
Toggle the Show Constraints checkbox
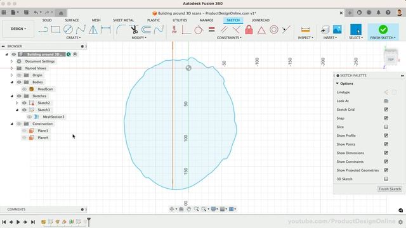pyautogui.click(x=386, y=161)
